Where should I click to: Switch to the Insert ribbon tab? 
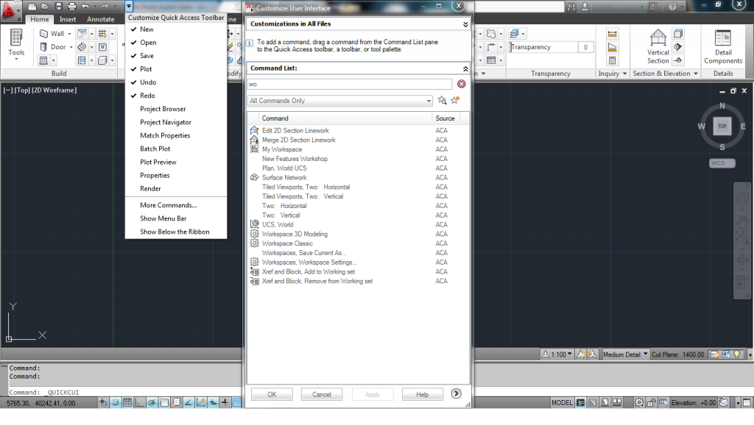click(68, 19)
